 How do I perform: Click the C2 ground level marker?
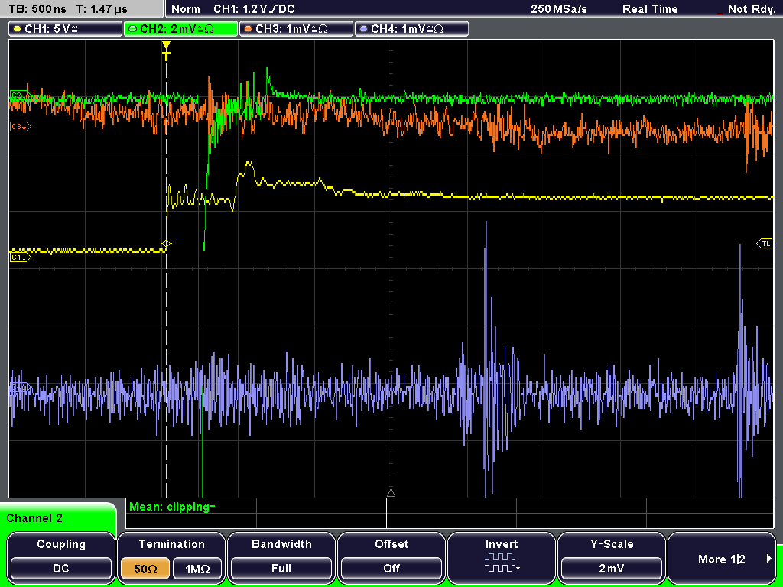pos(20,95)
